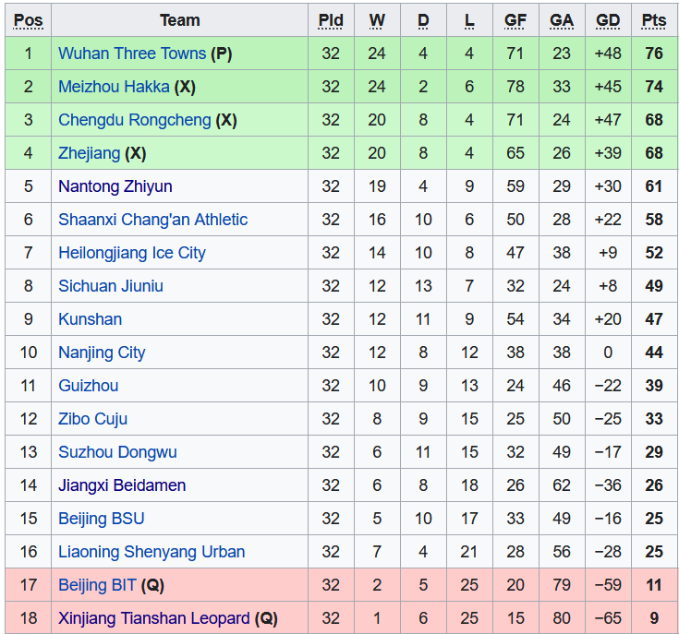
Task: Open Suzhou Dongwu team page
Action: [x=117, y=452]
